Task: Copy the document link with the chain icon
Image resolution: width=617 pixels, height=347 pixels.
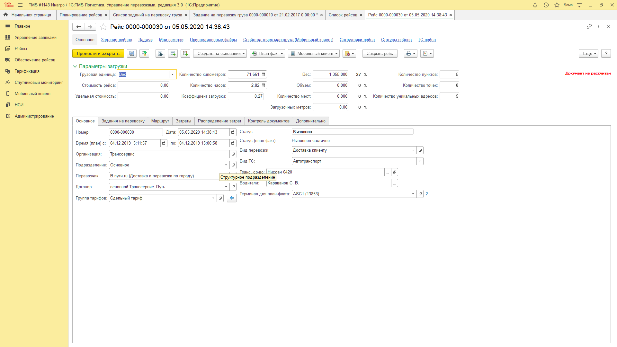Action: click(589, 27)
